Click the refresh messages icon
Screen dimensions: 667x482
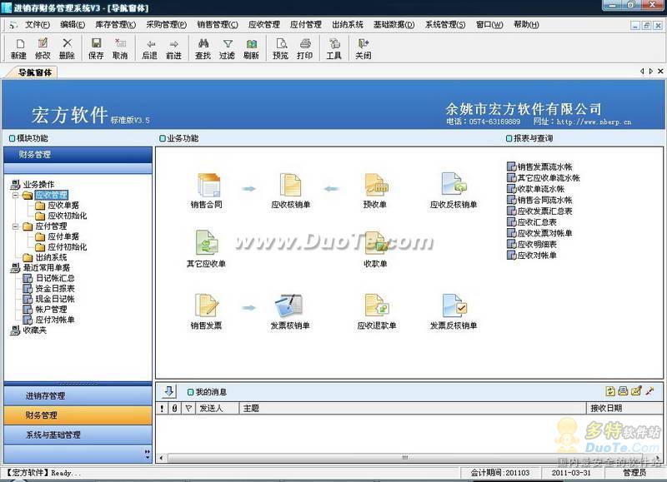click(610, 391)
